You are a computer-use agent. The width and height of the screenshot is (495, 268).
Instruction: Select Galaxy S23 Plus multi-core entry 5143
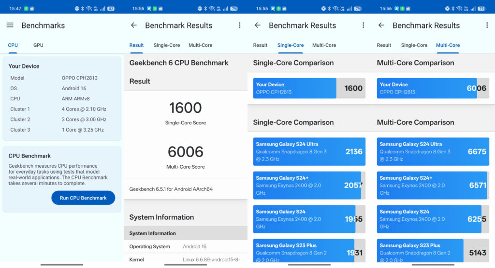click(x=433, y=251)
